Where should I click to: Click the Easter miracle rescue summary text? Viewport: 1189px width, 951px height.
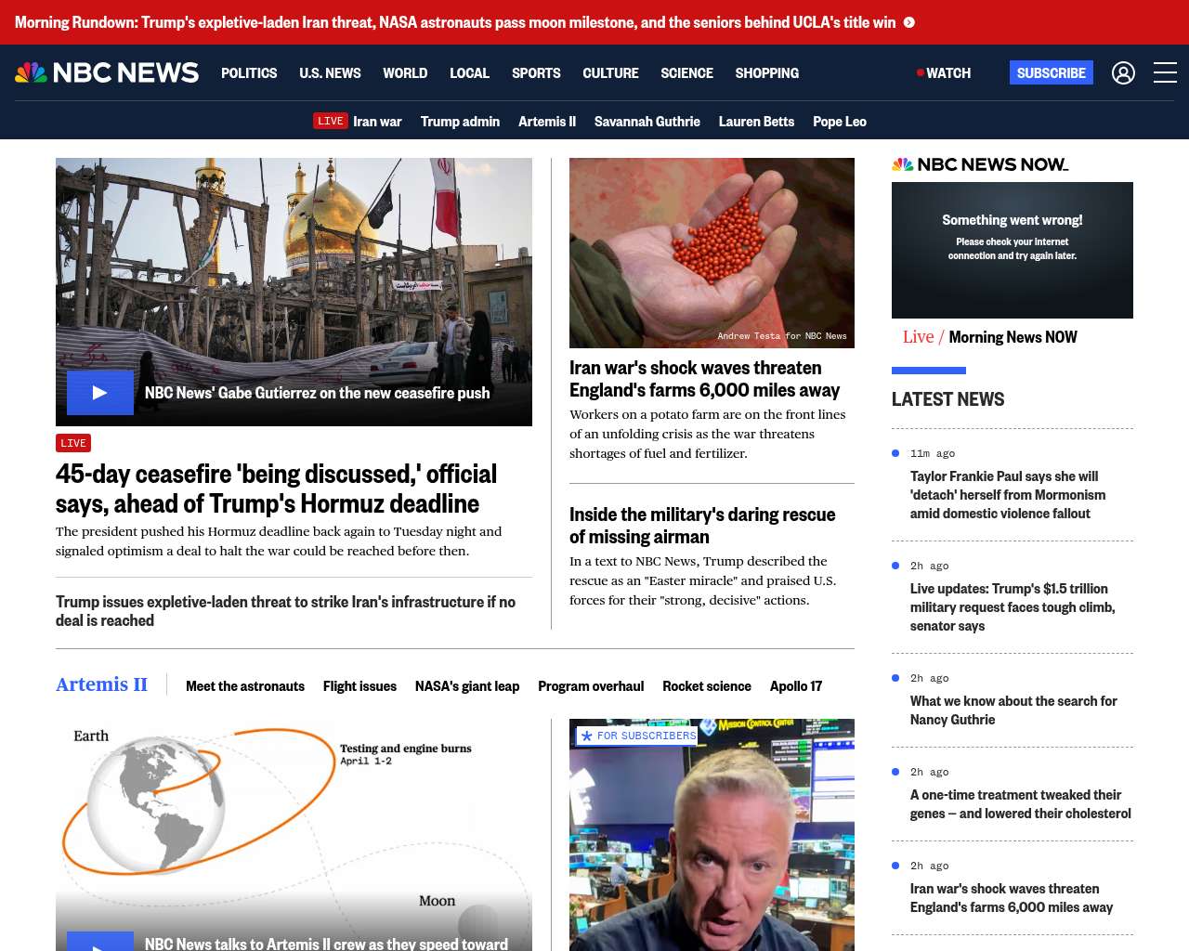click(x=703, y=580)
